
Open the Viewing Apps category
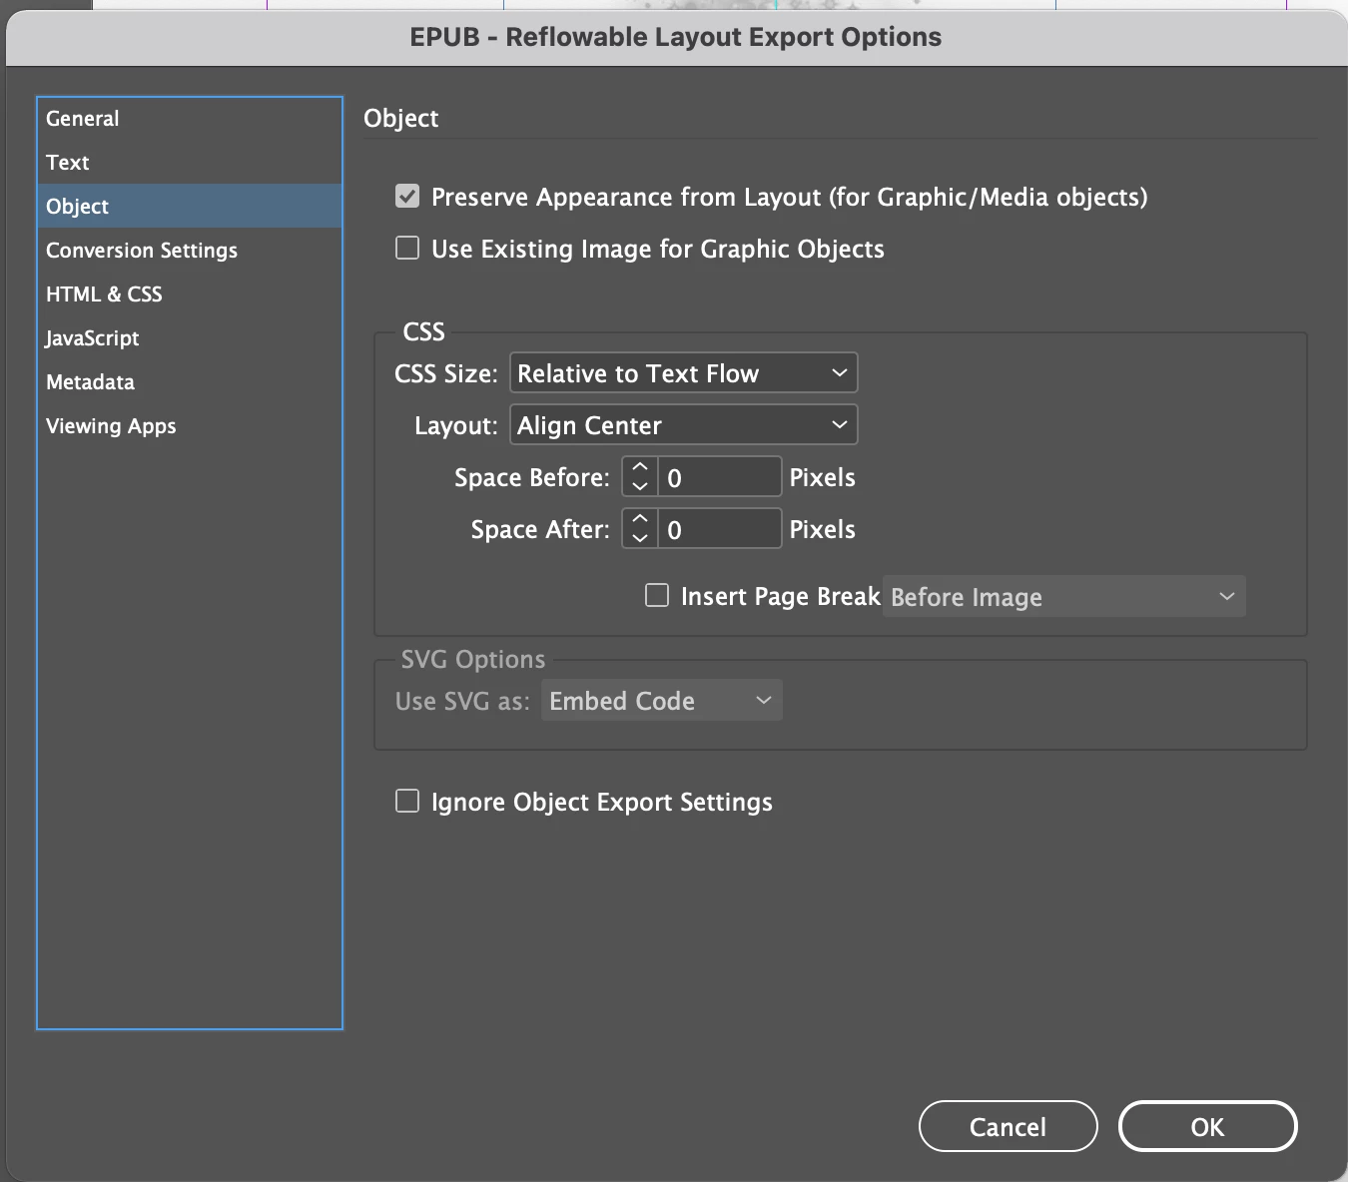(x=190, y=426)
